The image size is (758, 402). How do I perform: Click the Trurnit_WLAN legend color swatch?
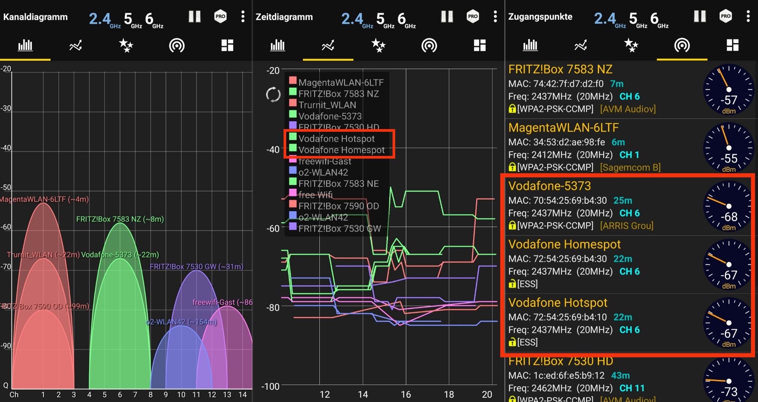(293, 103)
